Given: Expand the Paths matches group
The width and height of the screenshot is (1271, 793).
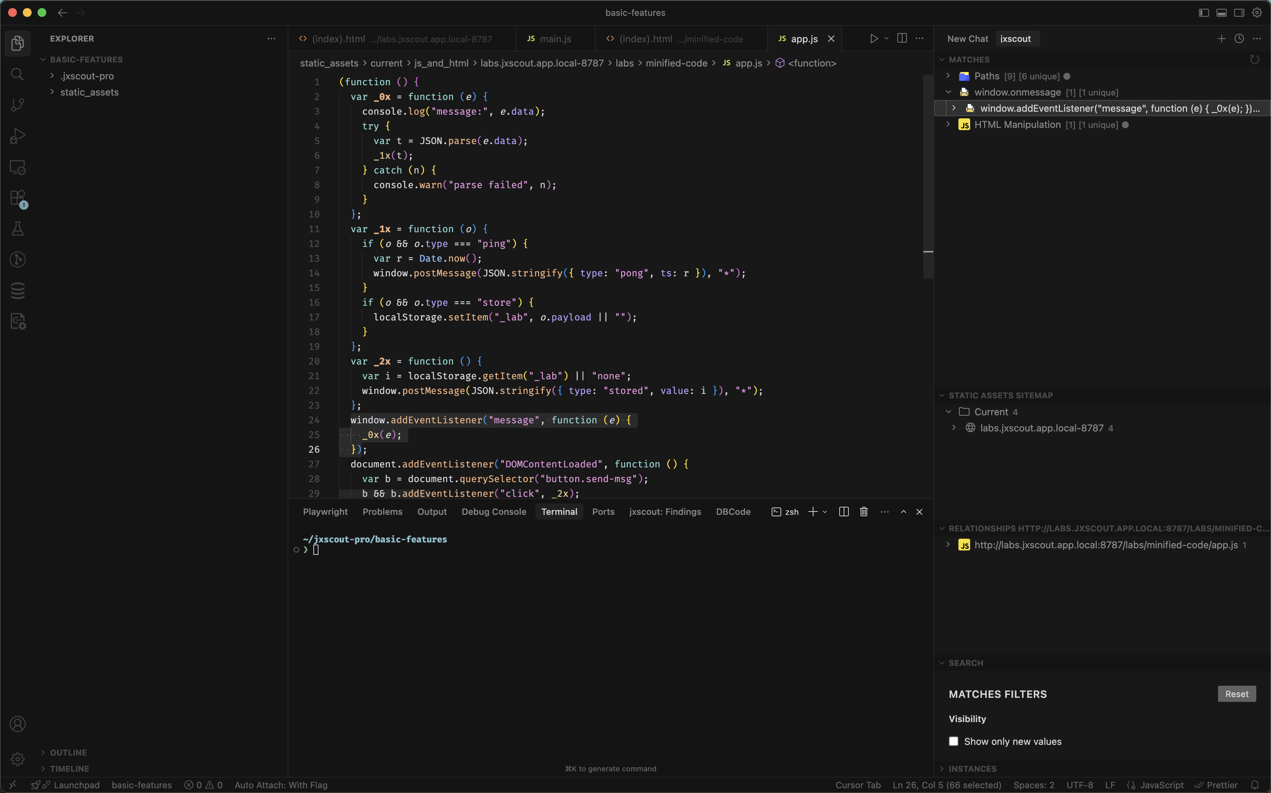Looking at the screenshot, I should 948,76.
